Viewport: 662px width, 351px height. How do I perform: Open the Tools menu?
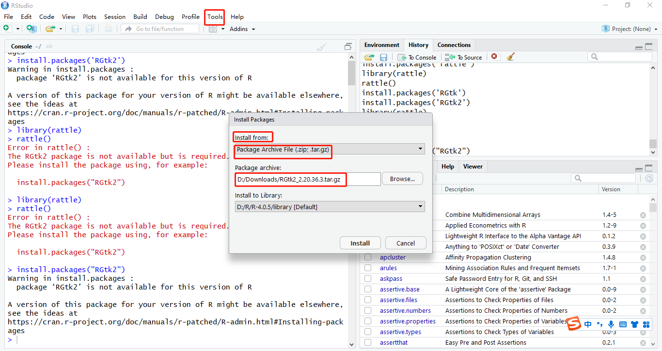tap(214, 17)
